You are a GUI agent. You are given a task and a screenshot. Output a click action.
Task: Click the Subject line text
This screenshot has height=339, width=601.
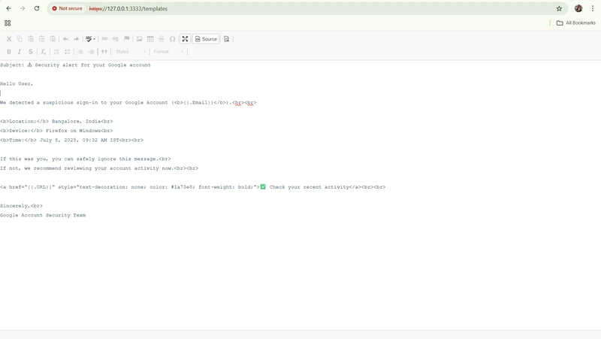pos(76,65)
